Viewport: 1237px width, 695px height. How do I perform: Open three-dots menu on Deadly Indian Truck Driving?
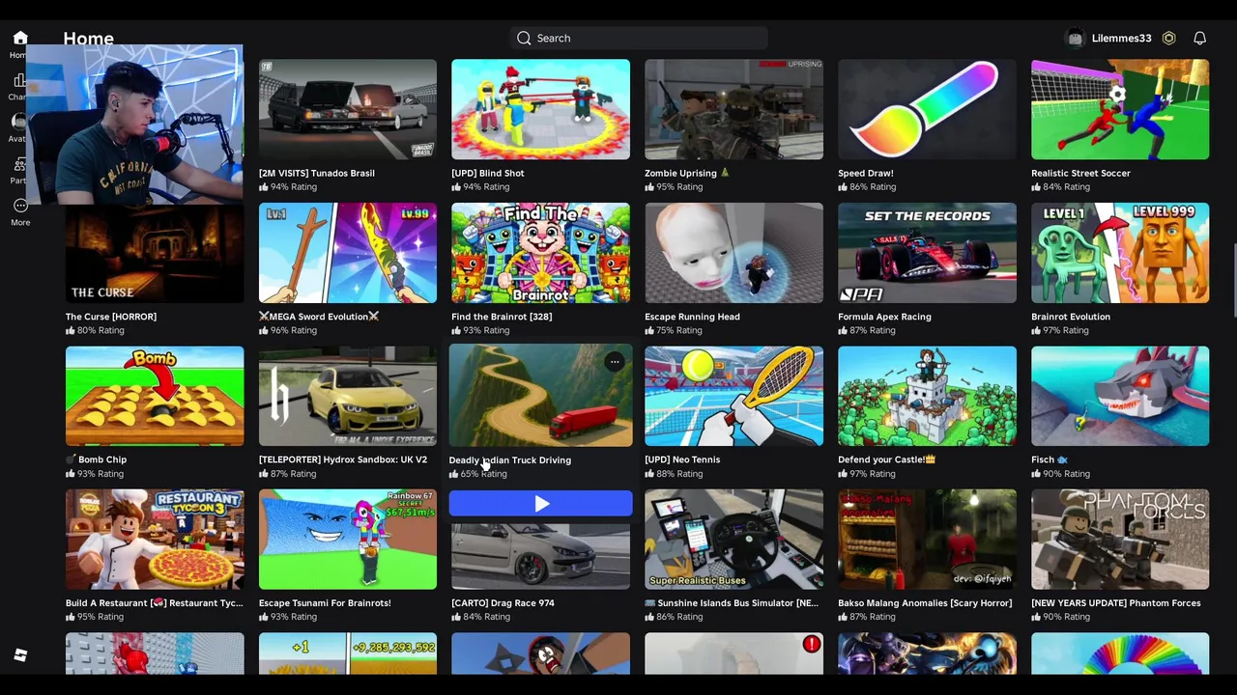(615, 362)
